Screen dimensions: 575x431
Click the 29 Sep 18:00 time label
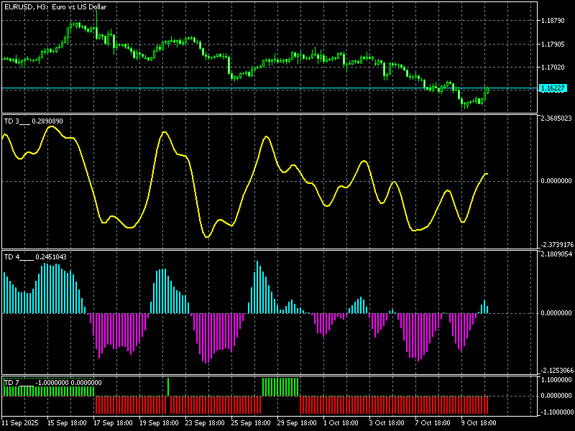tap(297, 423)
